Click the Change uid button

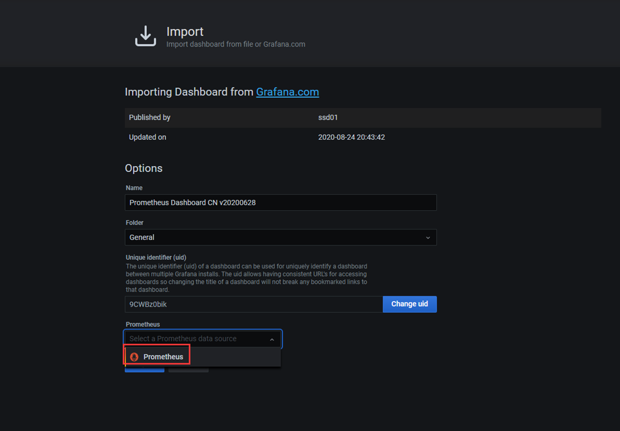tap(409, 304)
